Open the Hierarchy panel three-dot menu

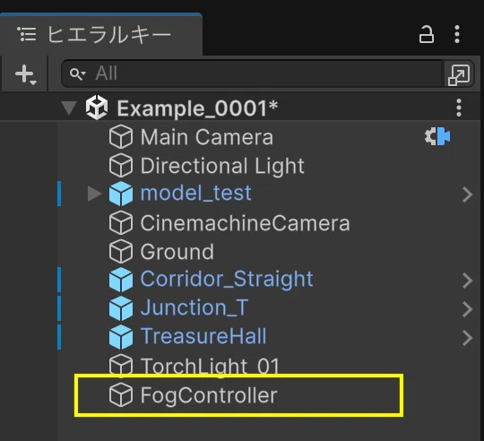point(457,34)
